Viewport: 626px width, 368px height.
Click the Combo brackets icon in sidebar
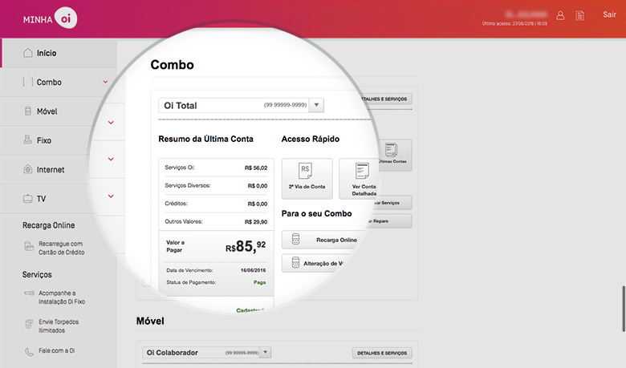(x=27, y=82)
